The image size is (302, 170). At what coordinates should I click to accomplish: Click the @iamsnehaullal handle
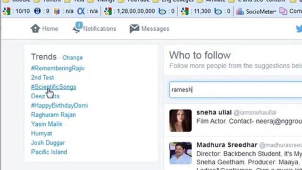point(255,112)
